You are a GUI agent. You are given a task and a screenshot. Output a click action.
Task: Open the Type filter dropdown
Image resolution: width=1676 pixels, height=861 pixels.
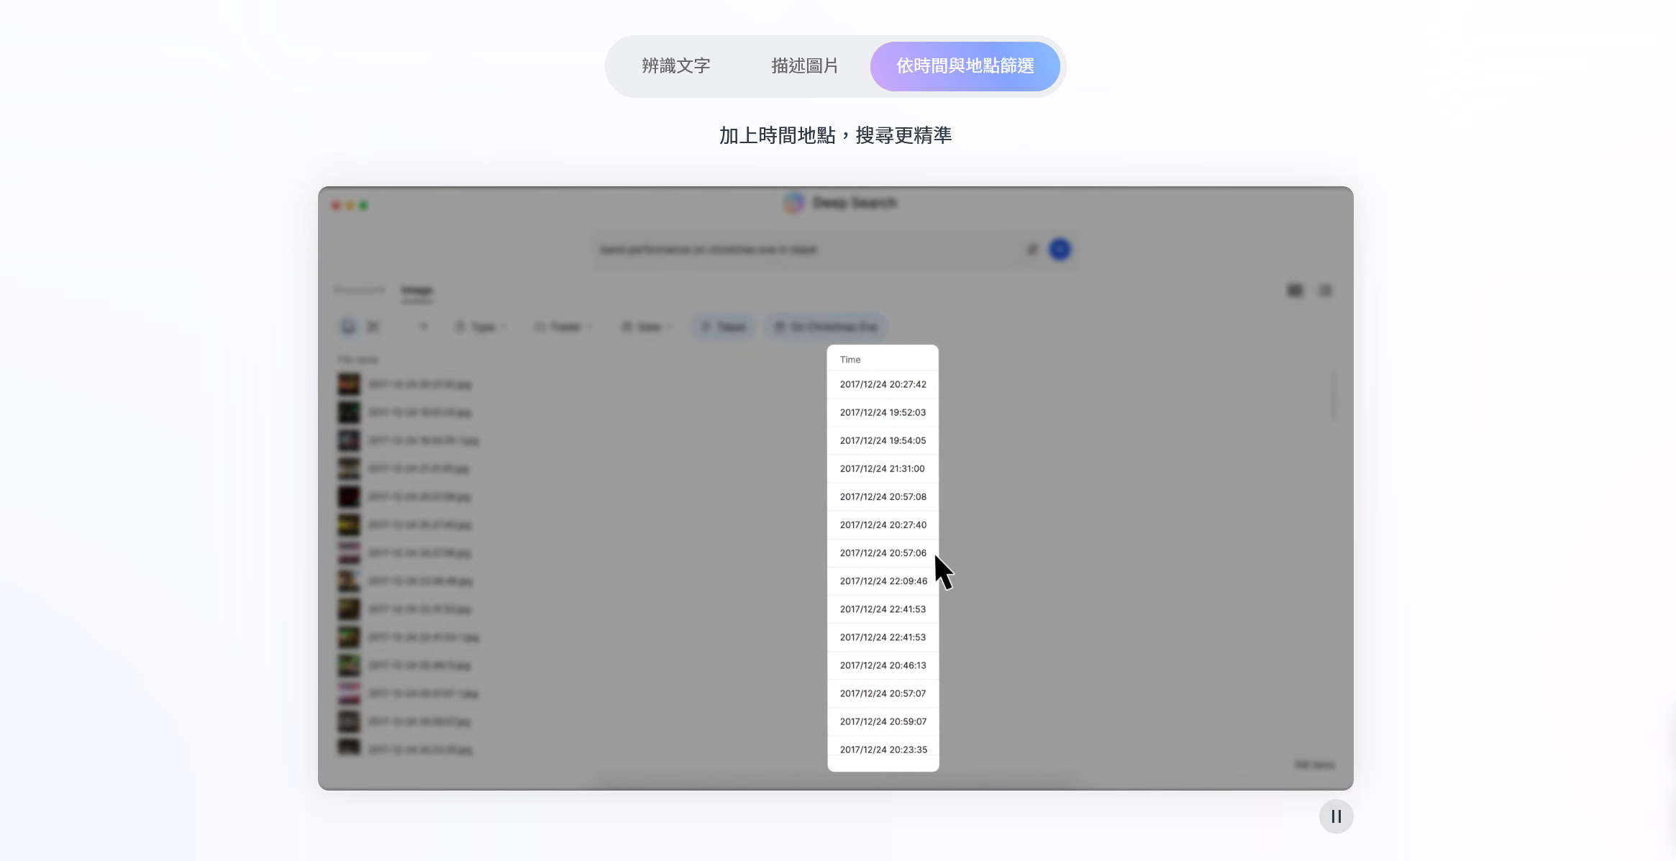point(481,327)
